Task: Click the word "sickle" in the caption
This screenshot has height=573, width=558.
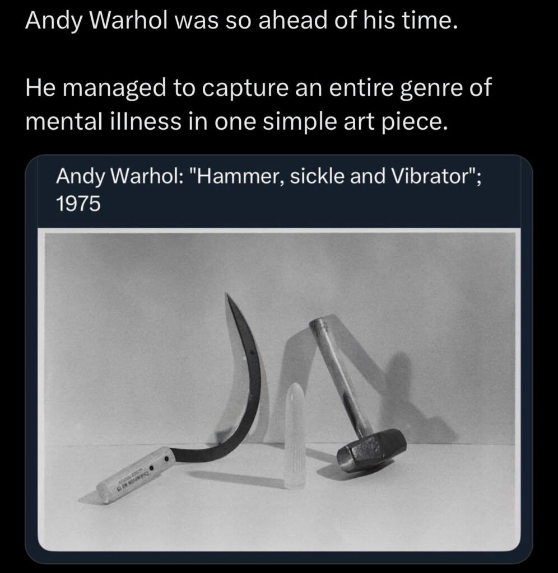Action: (317, 176)
